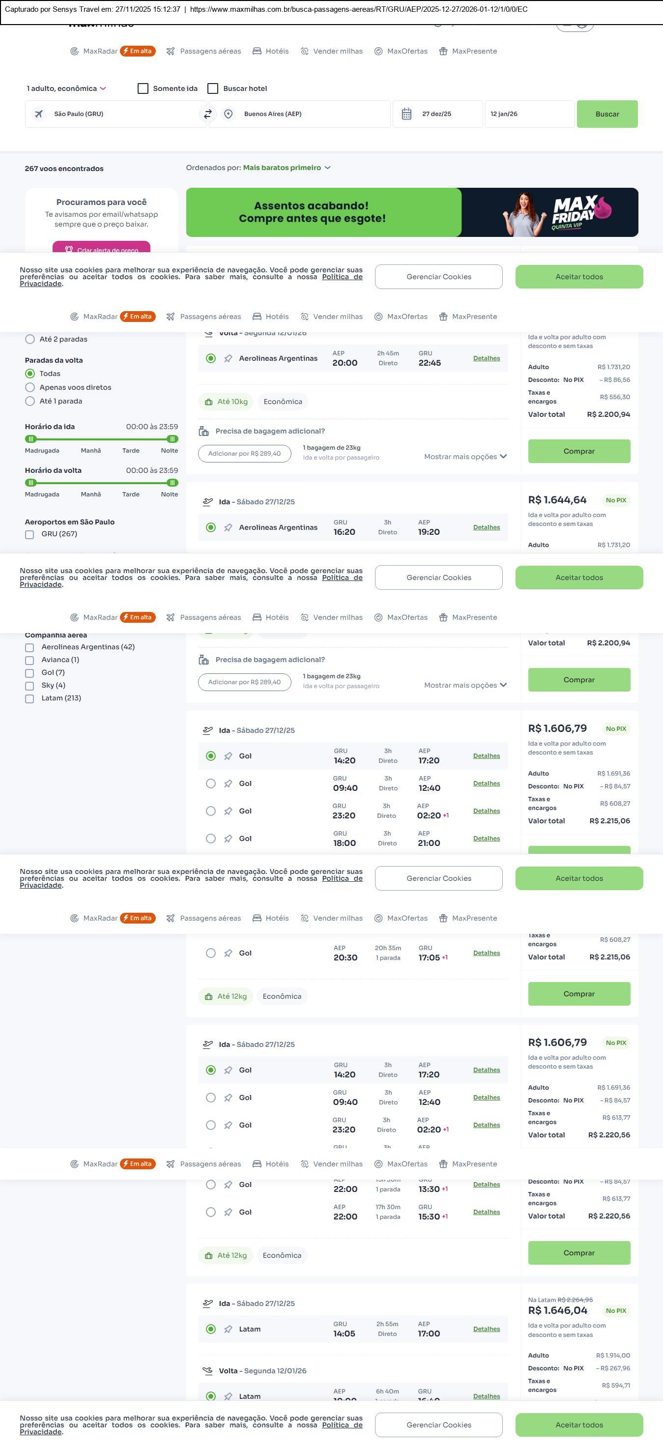Click the calendar icon in departure date field
Image resolution: width=663 pixels, height=1449 pixels.
click(406, 114)
